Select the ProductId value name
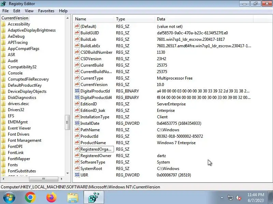Screen dimensions: 273x204 click(x=89, y=136)
